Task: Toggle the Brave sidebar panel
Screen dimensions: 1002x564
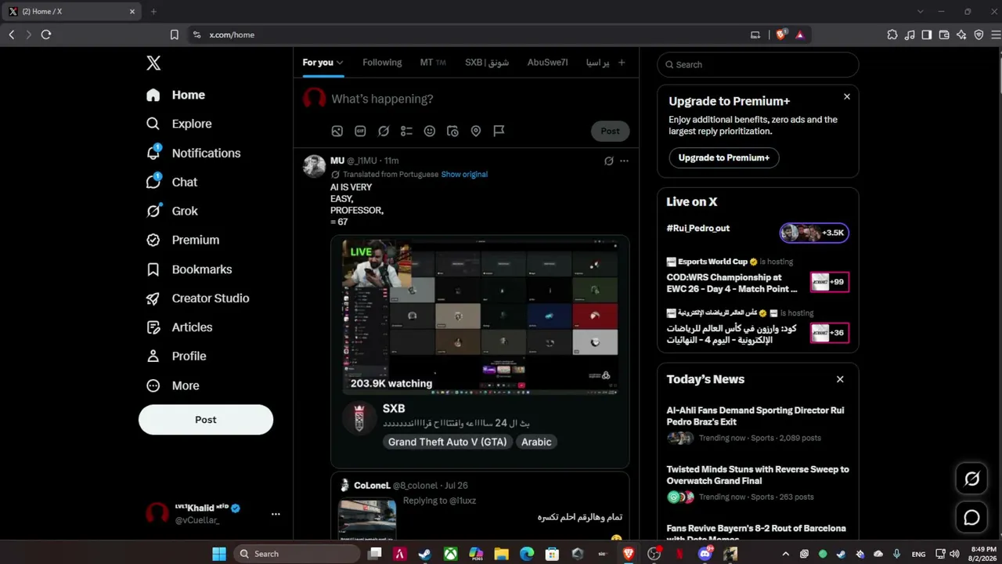Action: 927,34
